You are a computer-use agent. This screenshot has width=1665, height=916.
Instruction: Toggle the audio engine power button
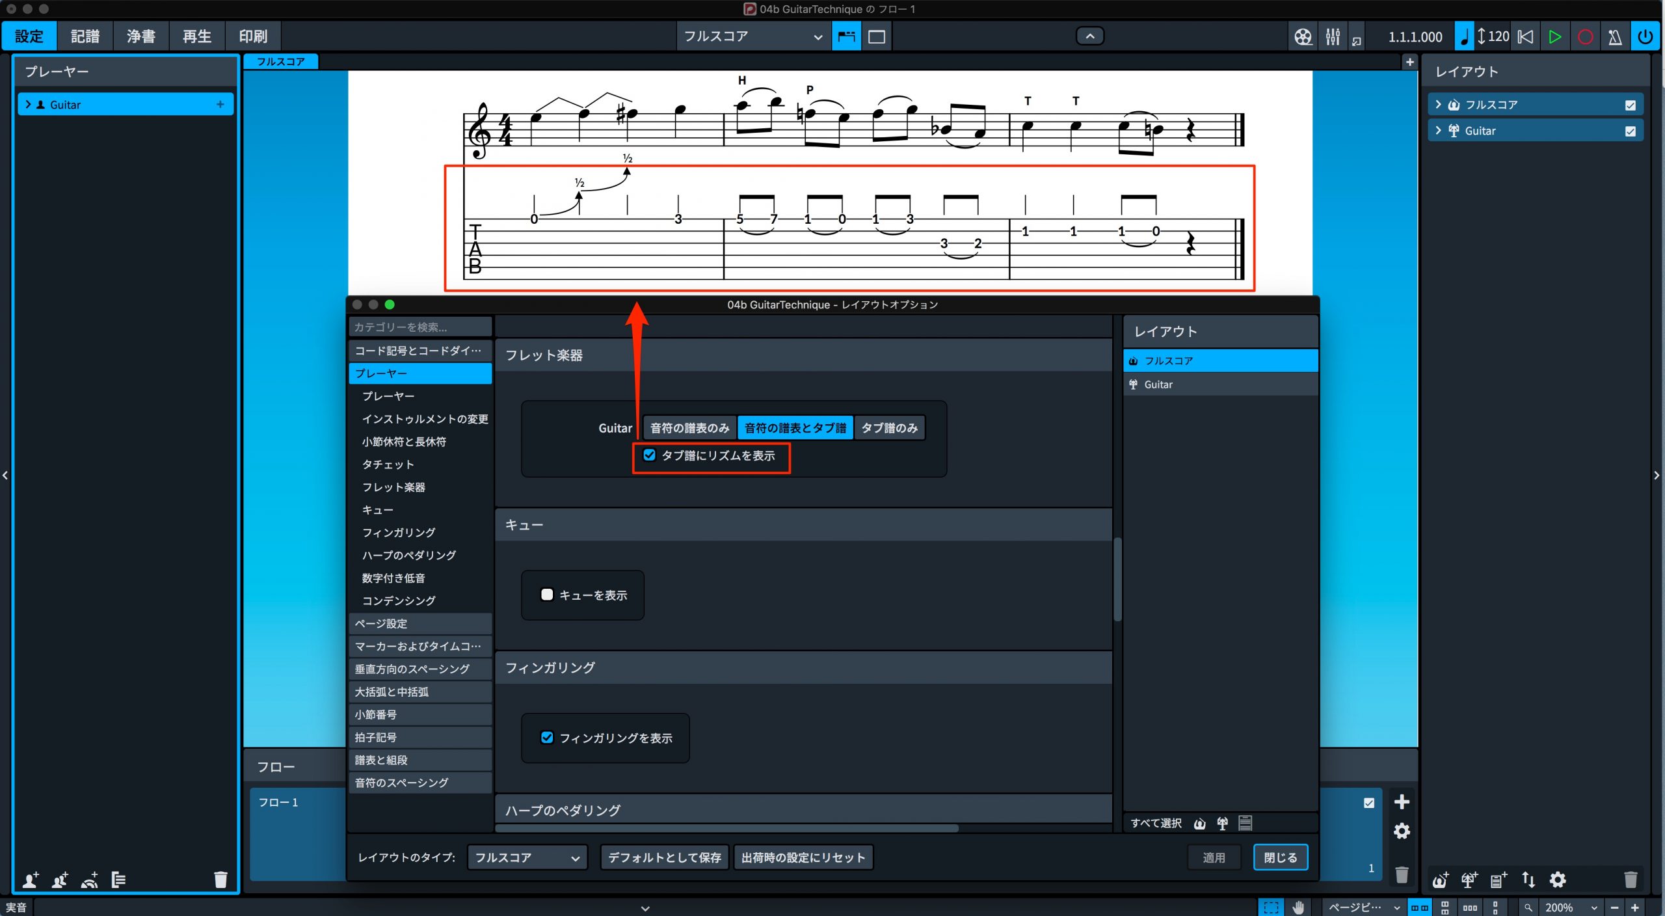pos(1645,36)
